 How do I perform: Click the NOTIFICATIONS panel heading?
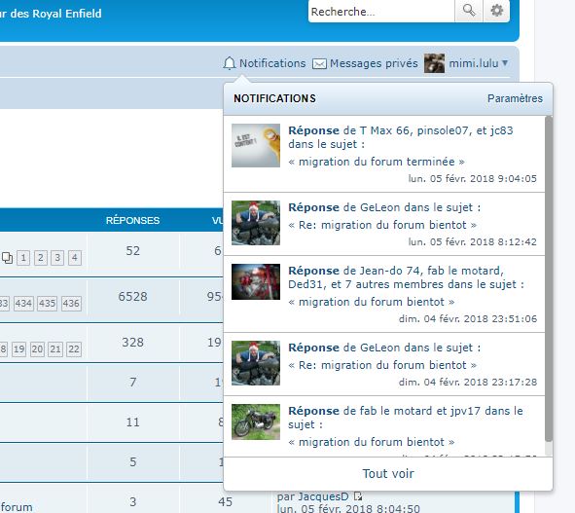pyautogui.click(x=274, y=98)
